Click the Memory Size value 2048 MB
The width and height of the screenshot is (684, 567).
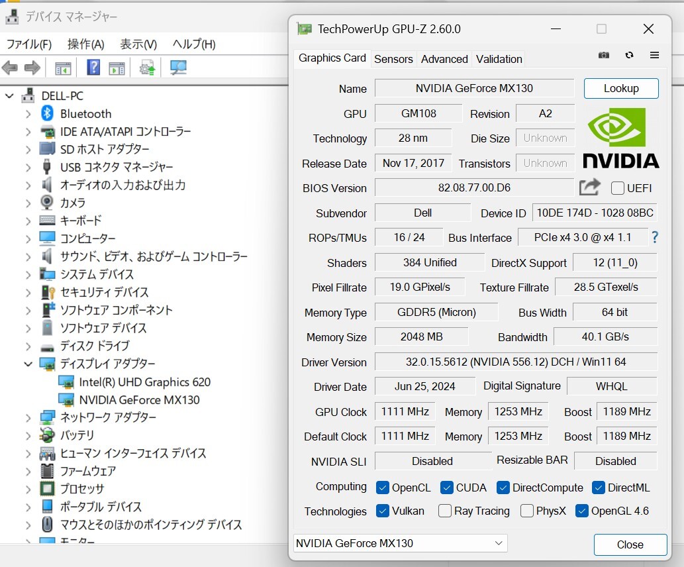point(421,337)
